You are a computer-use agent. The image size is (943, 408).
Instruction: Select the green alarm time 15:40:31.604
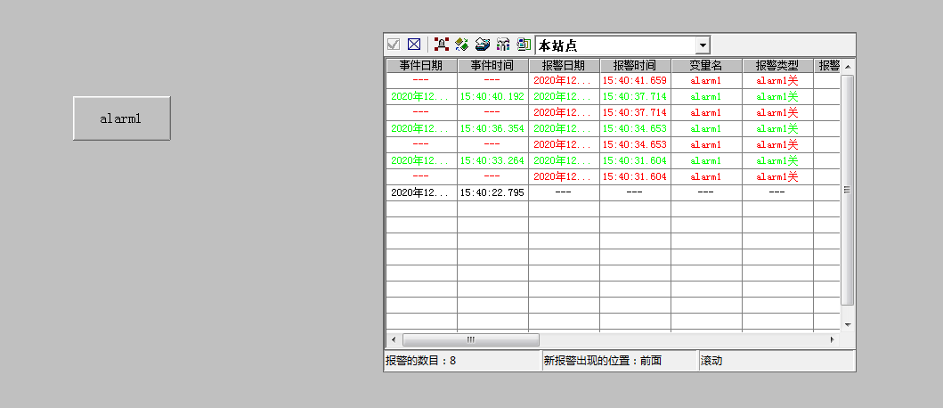pos(635,160)
